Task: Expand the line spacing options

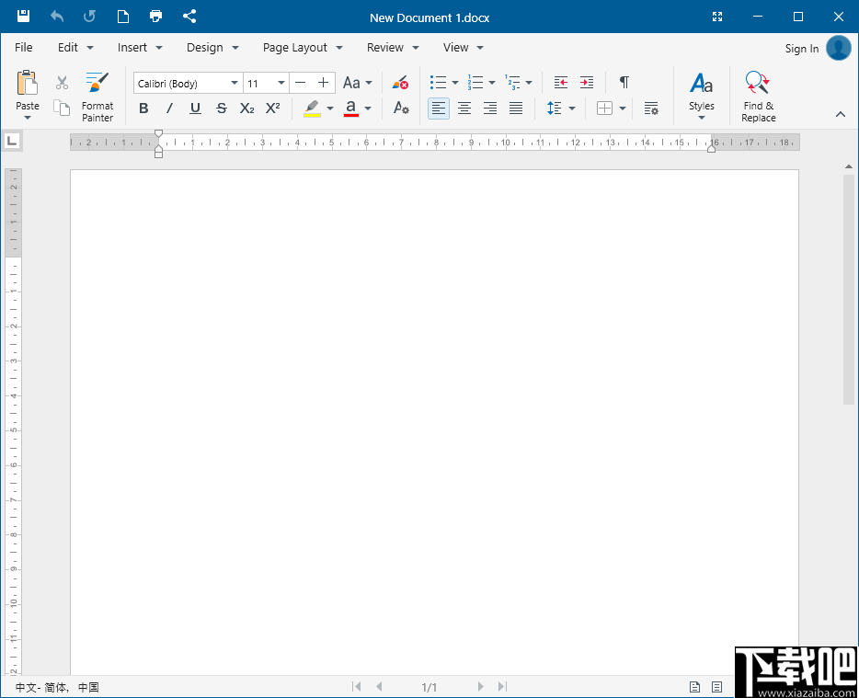Action: tap(571, 108)
